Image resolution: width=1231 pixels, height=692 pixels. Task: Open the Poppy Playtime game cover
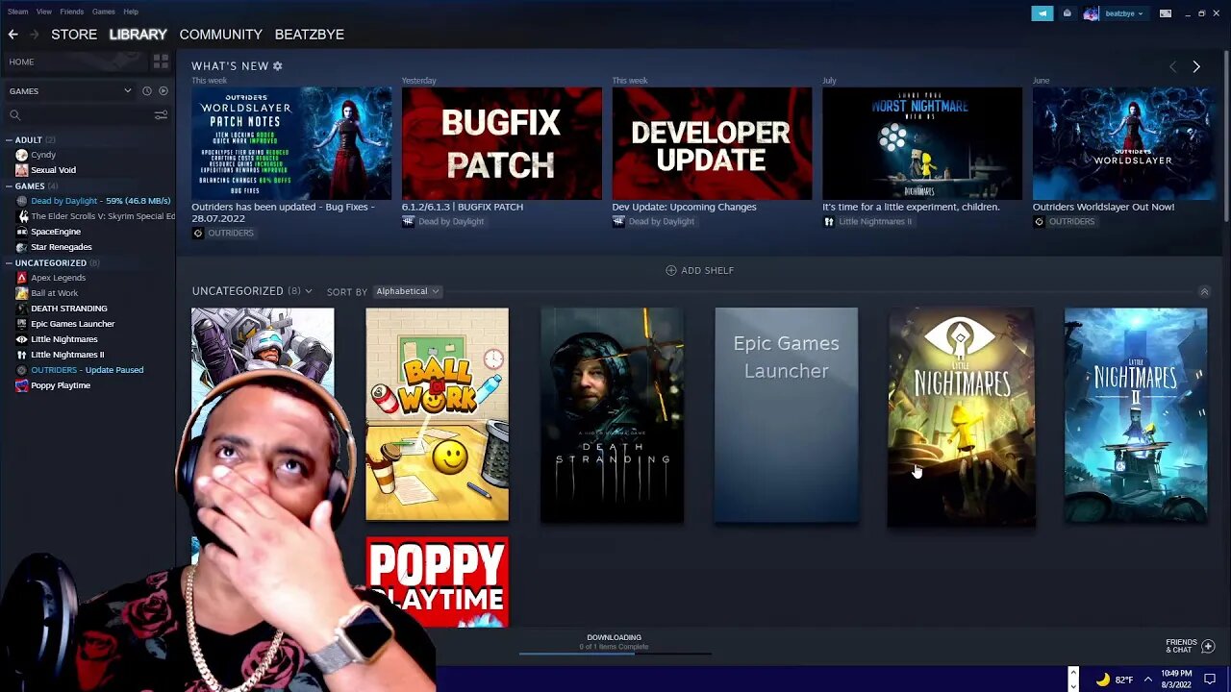coord(437,581)
